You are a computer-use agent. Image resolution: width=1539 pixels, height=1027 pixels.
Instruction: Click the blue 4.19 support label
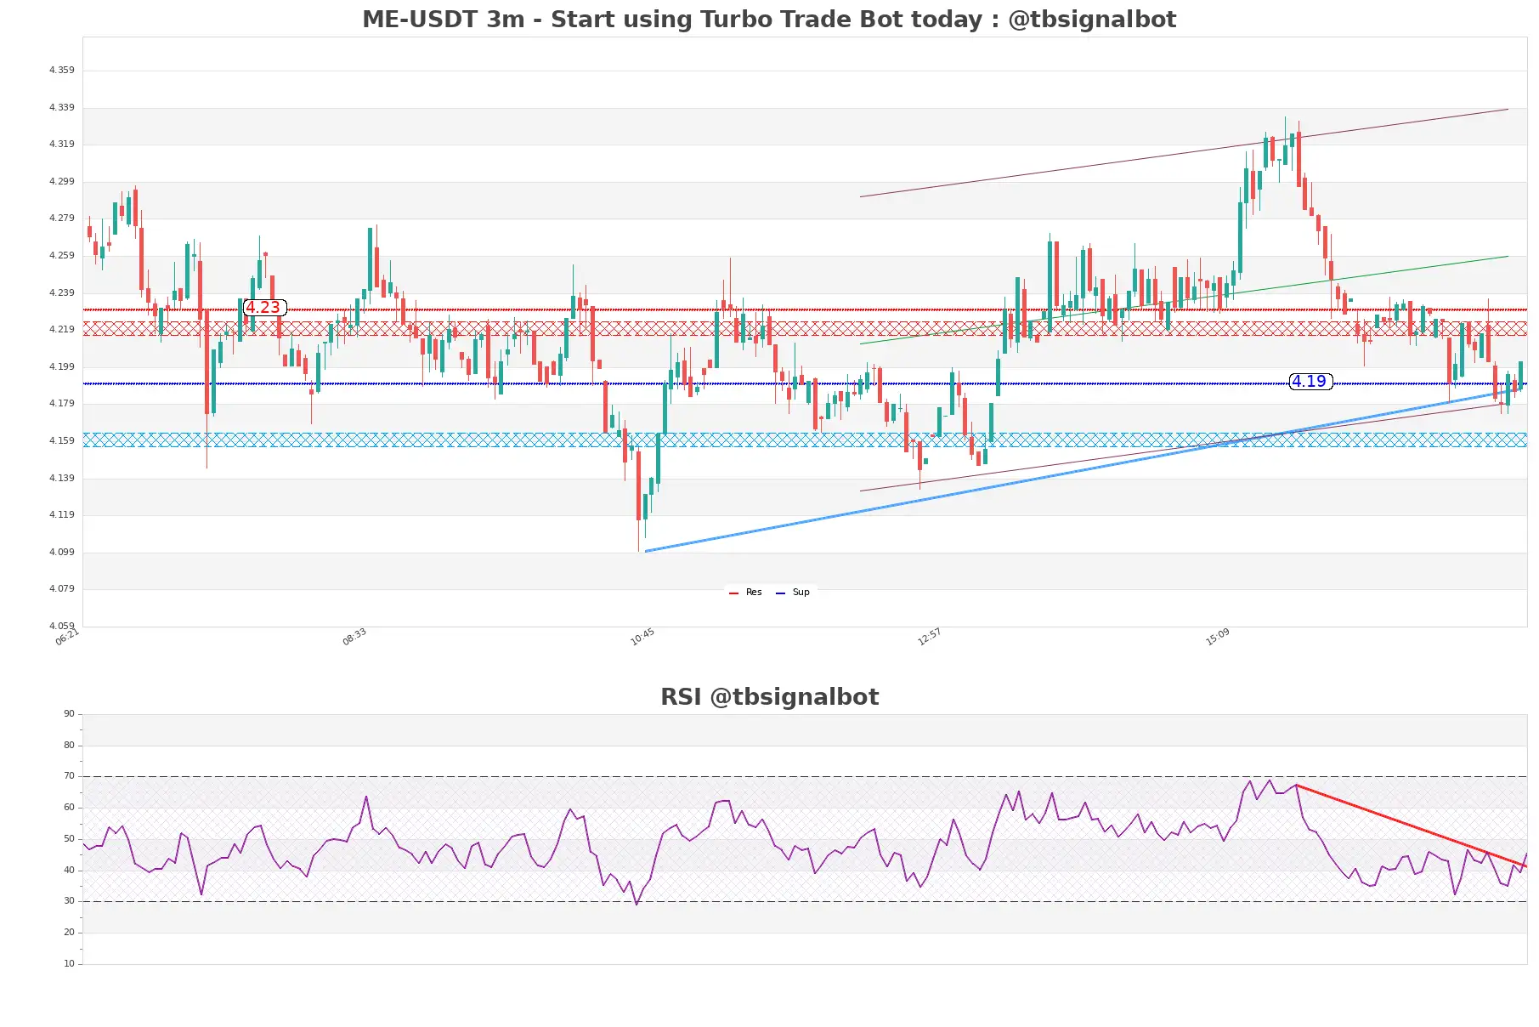coord(1310,382)
